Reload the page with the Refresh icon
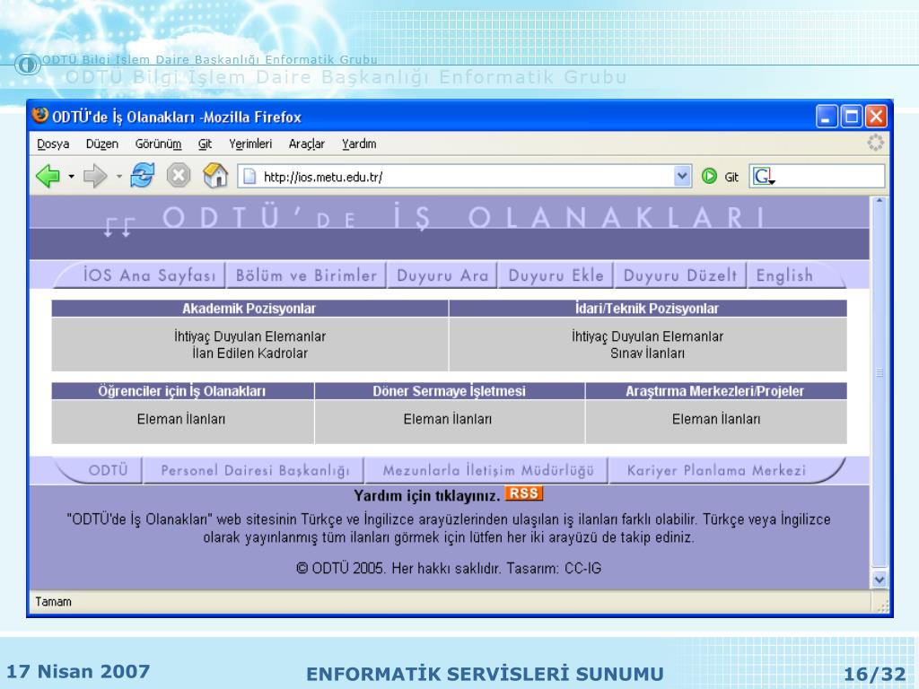Screen dimensions: 919x689 click(x=143, y=175)
